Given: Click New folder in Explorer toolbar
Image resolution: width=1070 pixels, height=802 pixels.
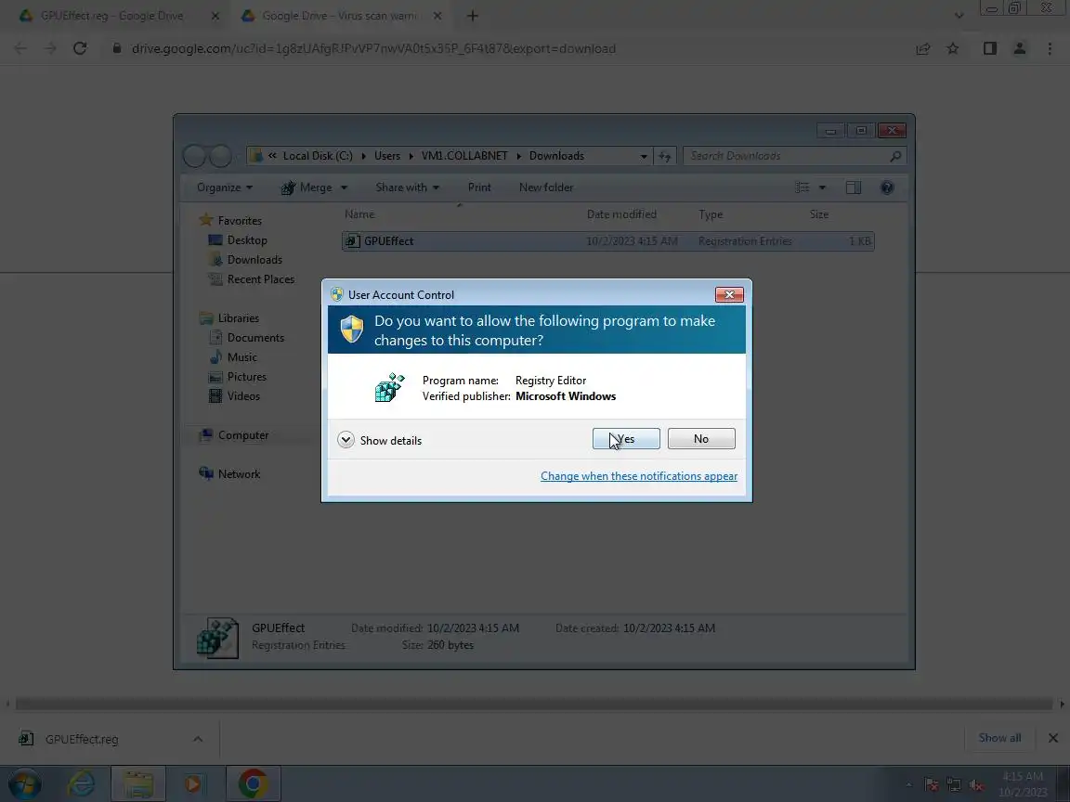Looking at the screenshot, I should (546, 188).
